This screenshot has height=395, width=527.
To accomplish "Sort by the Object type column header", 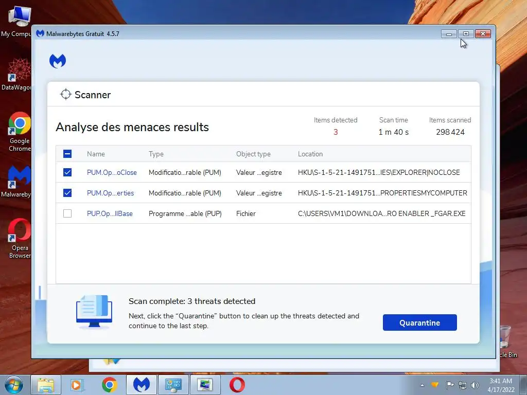I will (253, 154).
